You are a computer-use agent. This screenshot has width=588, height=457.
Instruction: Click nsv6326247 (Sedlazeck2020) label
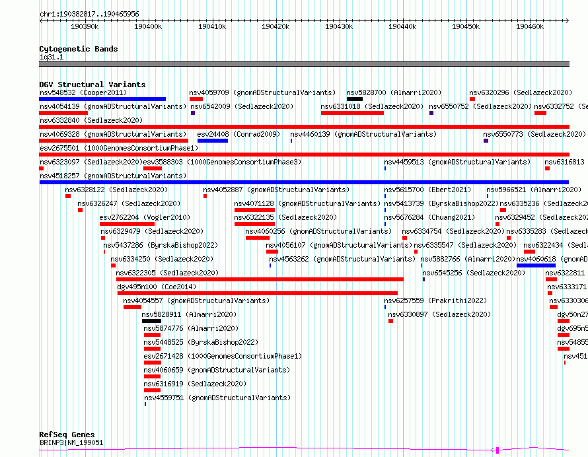(129, 203)
